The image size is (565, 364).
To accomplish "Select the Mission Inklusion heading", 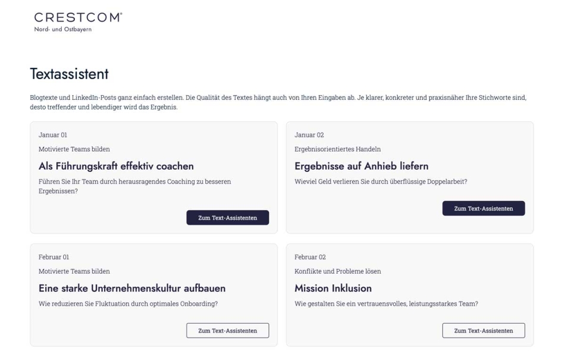I will 333,288.
